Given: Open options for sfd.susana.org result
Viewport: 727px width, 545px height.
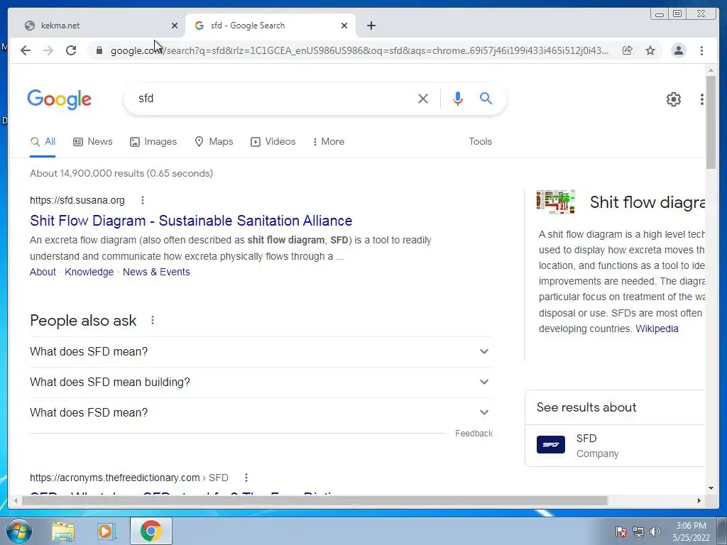Looking at the screenshot, I should (142, 200).
